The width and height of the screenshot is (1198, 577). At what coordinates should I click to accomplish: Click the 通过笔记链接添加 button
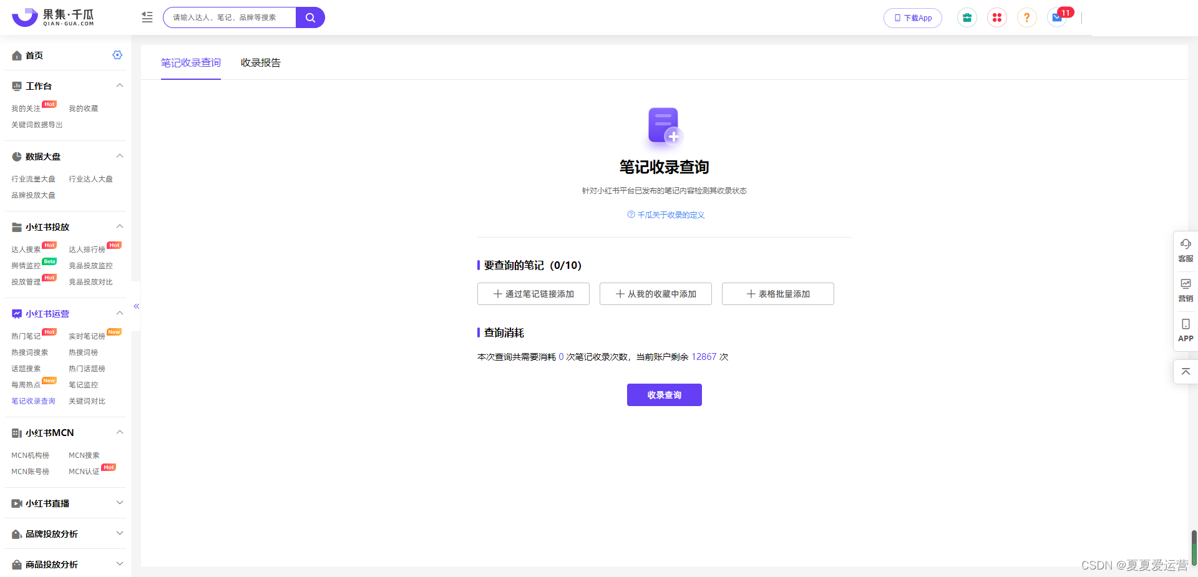click(x=533, y=294)
